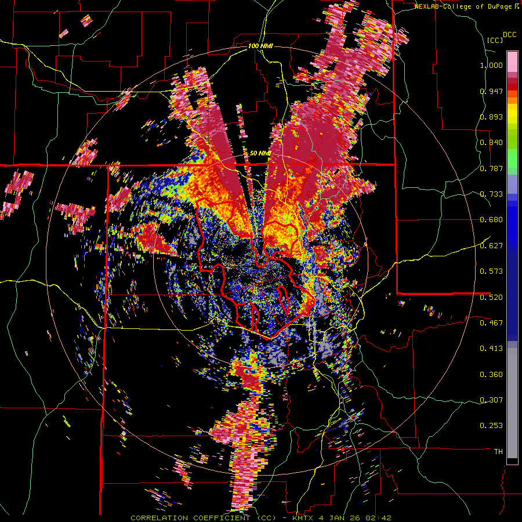Image resolution: width=522 pixels, height=522 pixels.
Task: Click the 0.253 scale value
Action: pyautogui.click(x=491, y=426)
